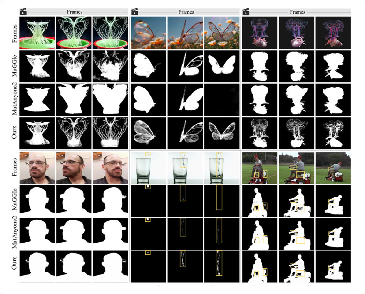Screen dimensions: 365x294
Task: Select the MaGGIe matte of the second butterfly frame
Action: point(185,66)
